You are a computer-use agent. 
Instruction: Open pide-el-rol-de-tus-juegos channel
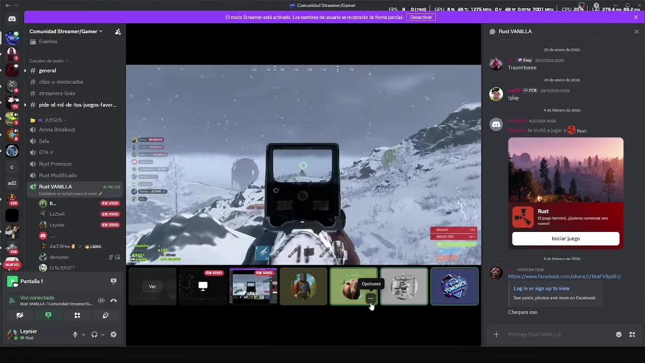(74, 105)
